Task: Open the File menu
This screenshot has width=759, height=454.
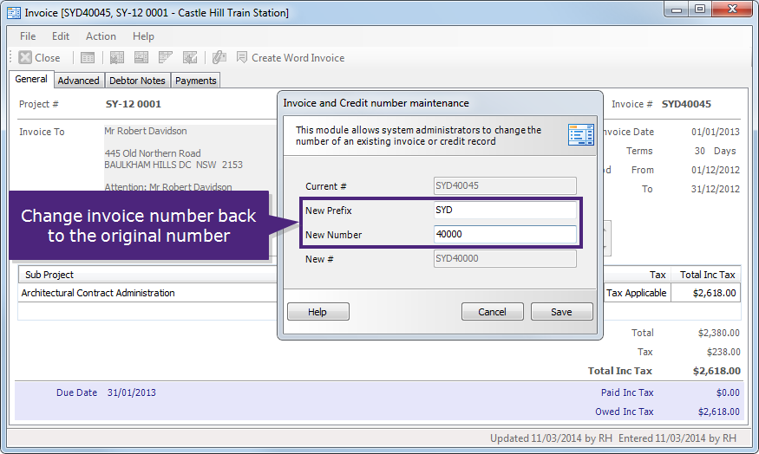Action: point(28,36)
